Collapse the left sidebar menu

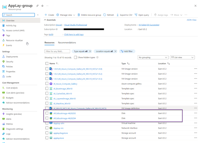pyautogui.click(x=38, y=15)
